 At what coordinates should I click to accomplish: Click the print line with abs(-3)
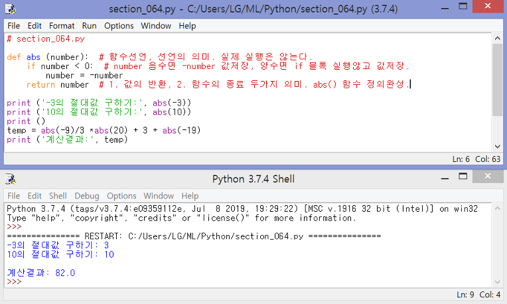tap(99, 103)
